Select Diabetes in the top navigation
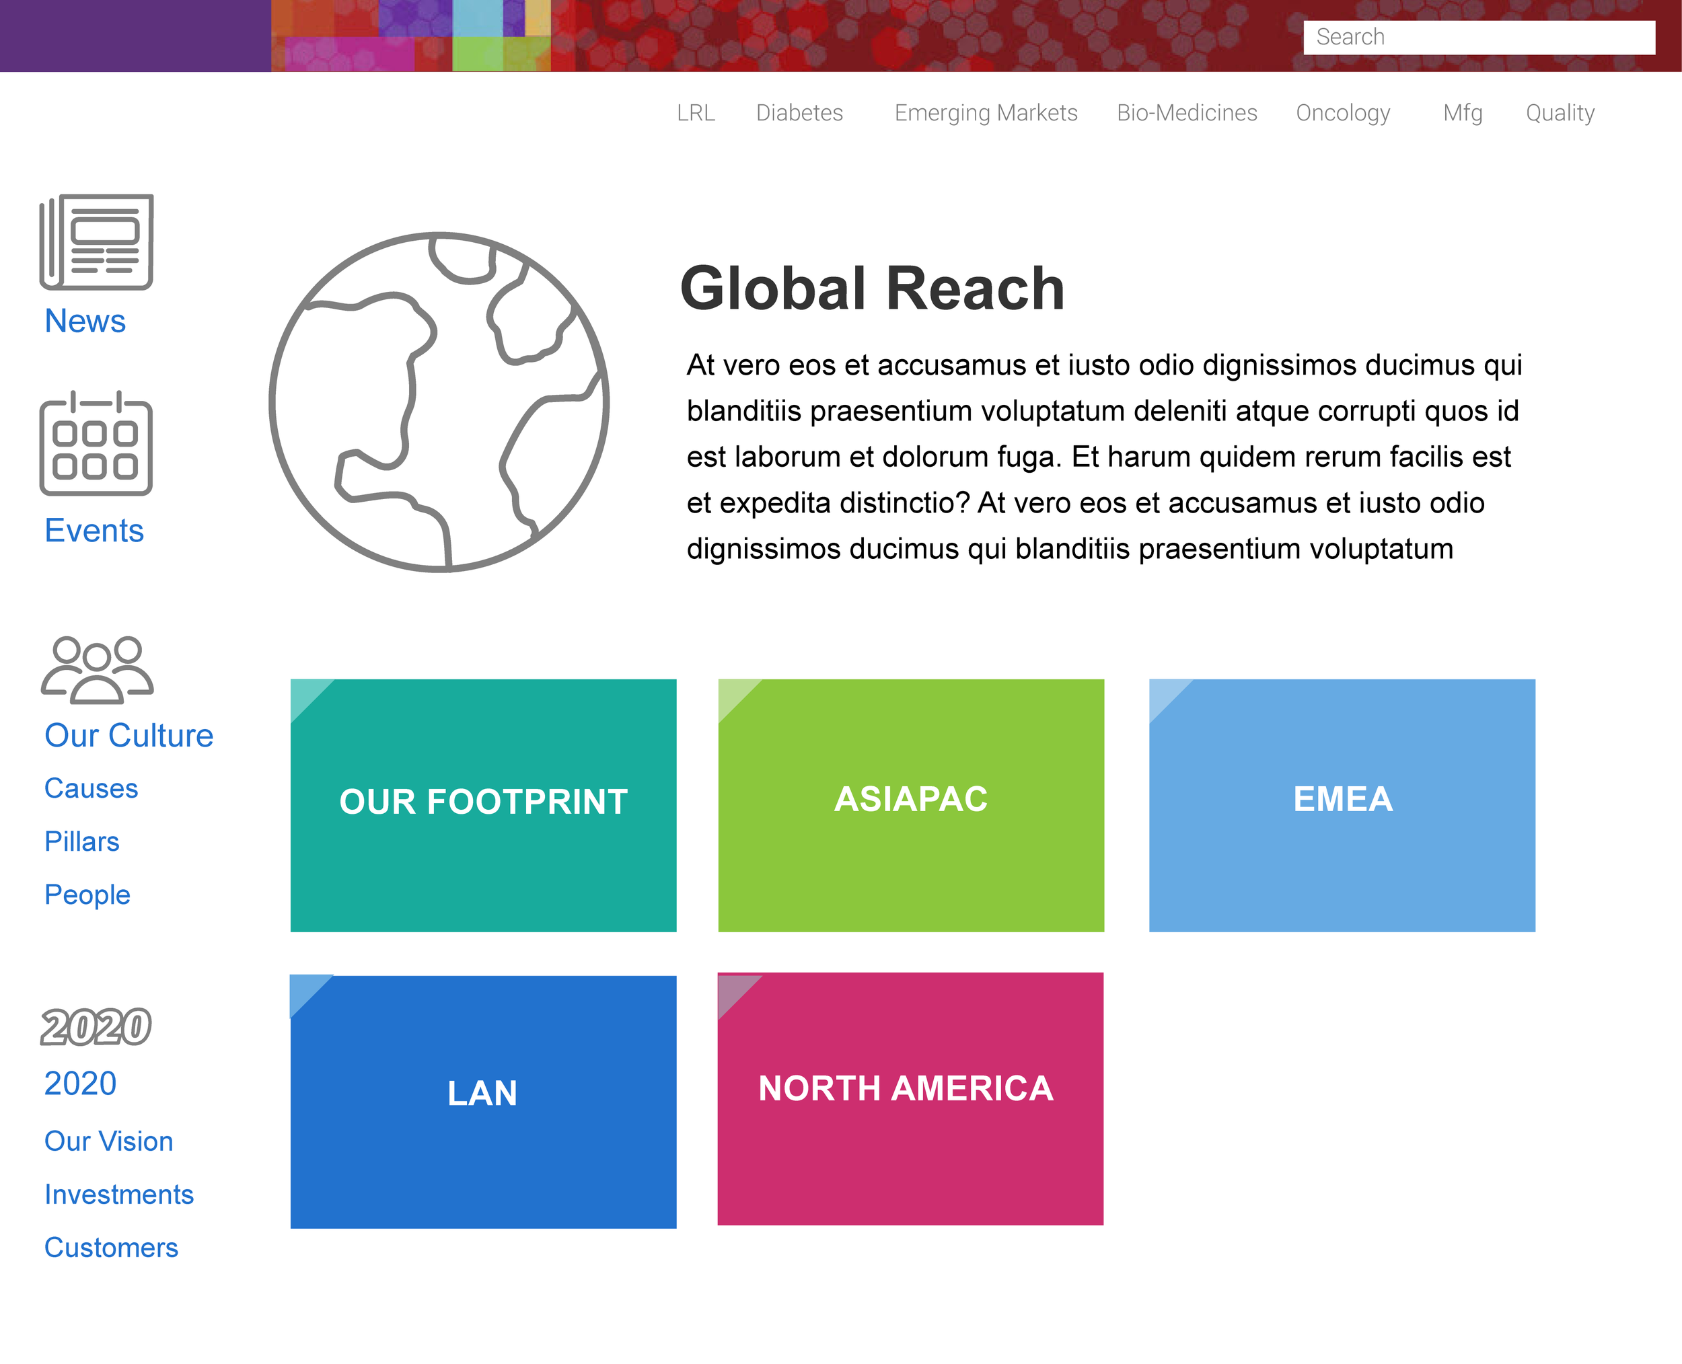Image resolution: width=1682 pixels, height=1364 pixels. [799, 113]
